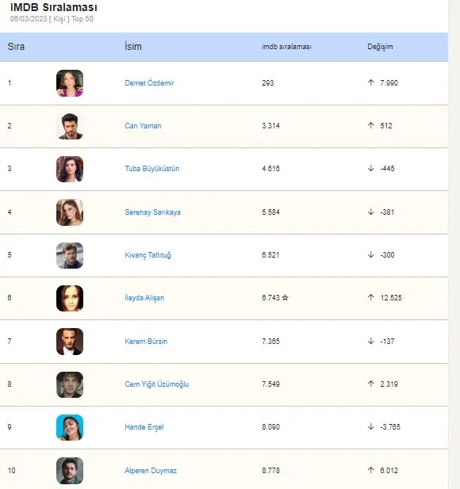The height and width of the screenshot is (489, 460).
Task: Click Tuba Büyüküstün's profile photo
Action: point(70,169)
